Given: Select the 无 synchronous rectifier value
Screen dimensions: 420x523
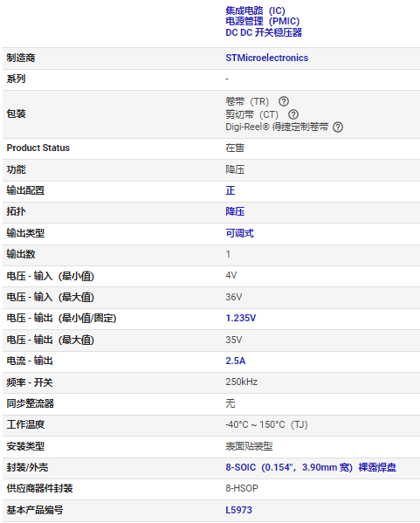Looking at the screenshot, I should 231,403.
